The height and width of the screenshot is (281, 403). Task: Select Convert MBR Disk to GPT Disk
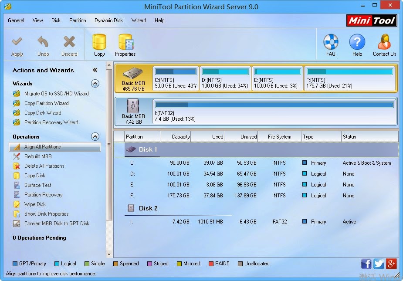click(x=57, y=223)
